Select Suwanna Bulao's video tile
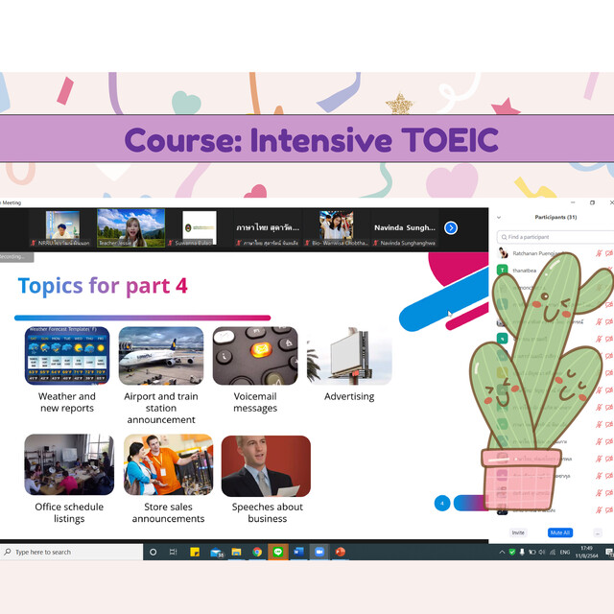Viewport: 614px width, 614px height. (x=200, y=227)
